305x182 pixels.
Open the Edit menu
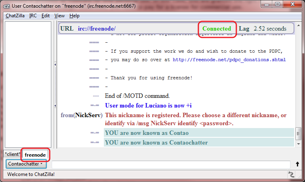point(46,16)
